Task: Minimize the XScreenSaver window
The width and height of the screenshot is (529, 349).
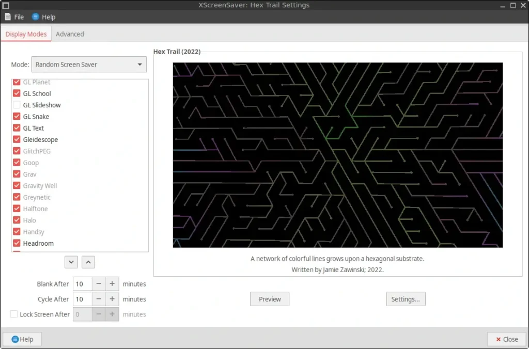Action: (503, 5)
